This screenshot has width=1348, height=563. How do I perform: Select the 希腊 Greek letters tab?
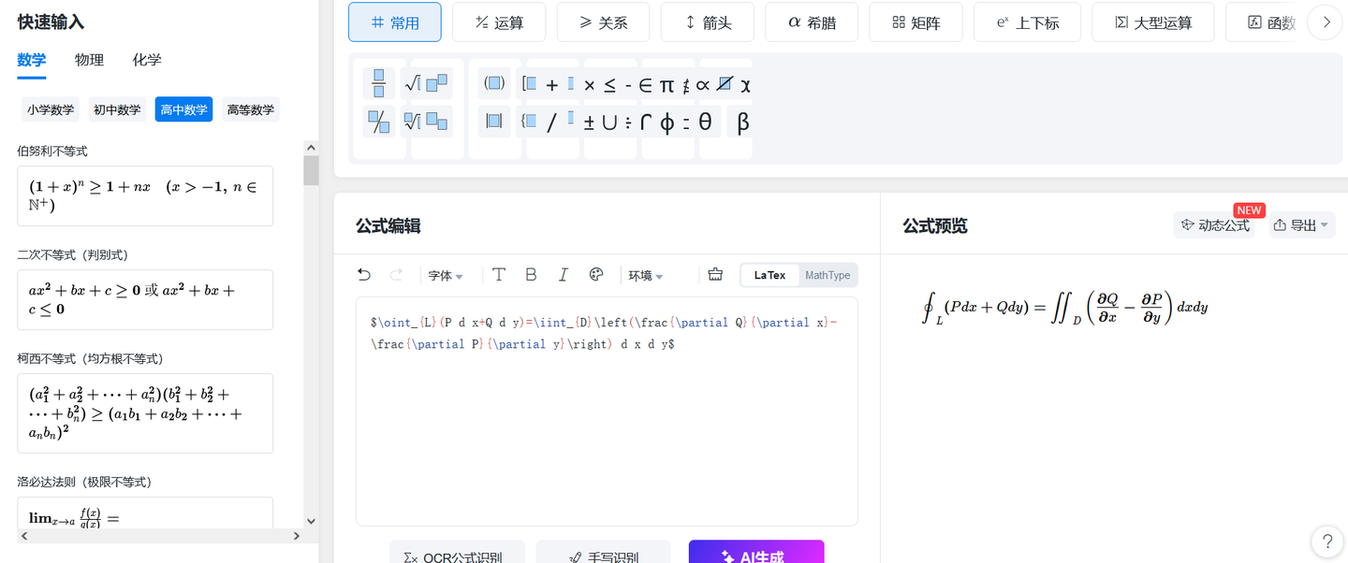point(812,22)
